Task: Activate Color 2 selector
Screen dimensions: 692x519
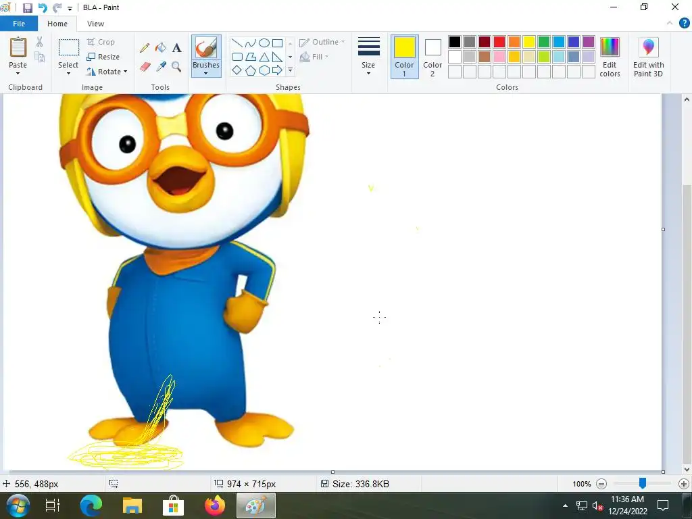Action: 432,57
